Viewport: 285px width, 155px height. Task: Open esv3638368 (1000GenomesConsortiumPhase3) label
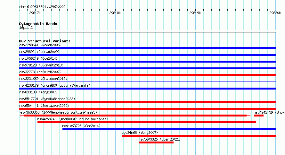click(x=59, y=112)
